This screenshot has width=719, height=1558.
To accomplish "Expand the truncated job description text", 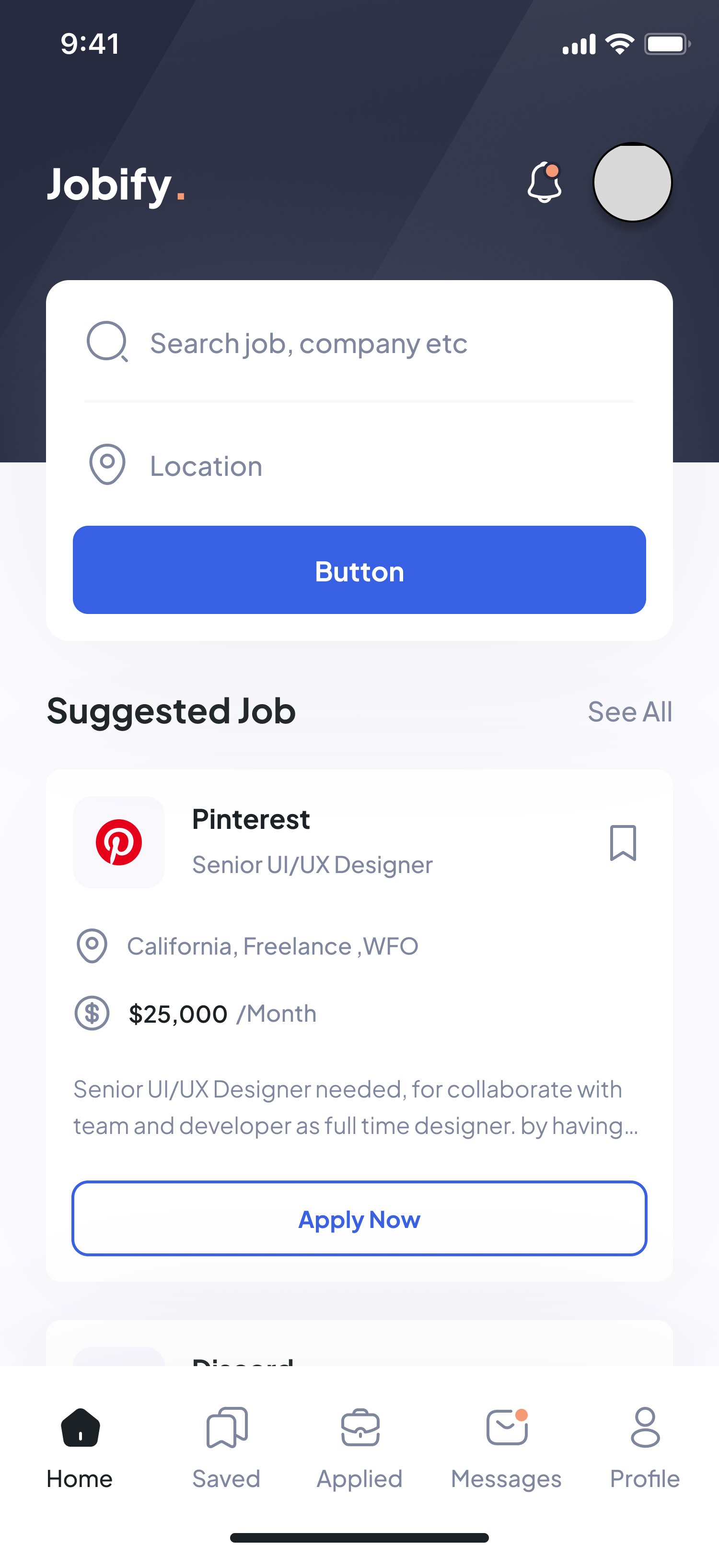I will (x=356, y=1108).
